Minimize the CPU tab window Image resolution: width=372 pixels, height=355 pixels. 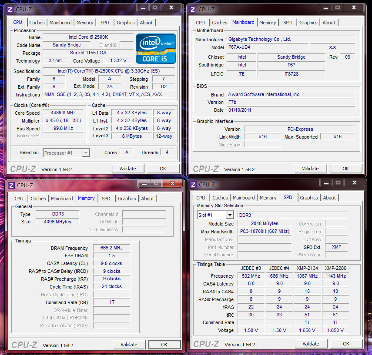(143, 8)
